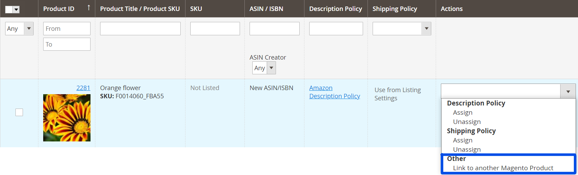Screen dimensions: 578x175
Task: Click the Product ID sort arrow icon
Action: [89, 8]
